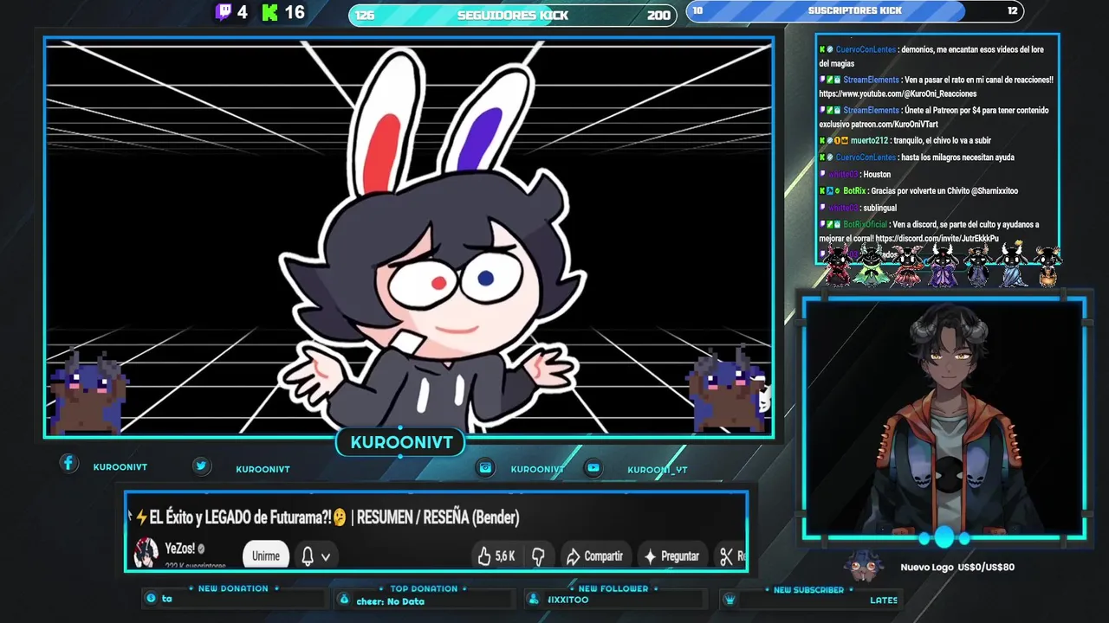Click the KUROONIVT name tag under video
1109x623 pixels.
[x=401, y=442]
